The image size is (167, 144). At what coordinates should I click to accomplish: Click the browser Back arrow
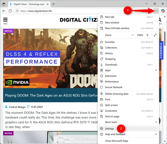tap(4, 11)
